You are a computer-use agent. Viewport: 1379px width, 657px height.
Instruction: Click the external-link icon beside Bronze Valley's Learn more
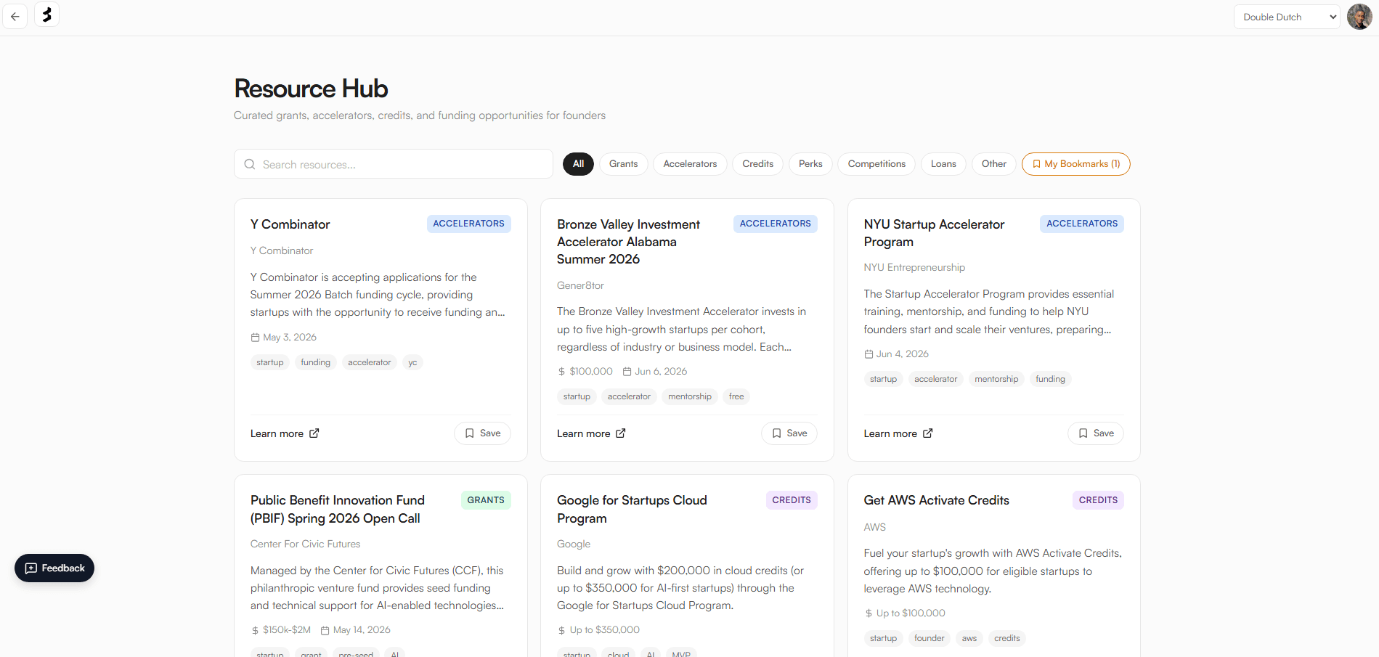click(x=622, y=433)
